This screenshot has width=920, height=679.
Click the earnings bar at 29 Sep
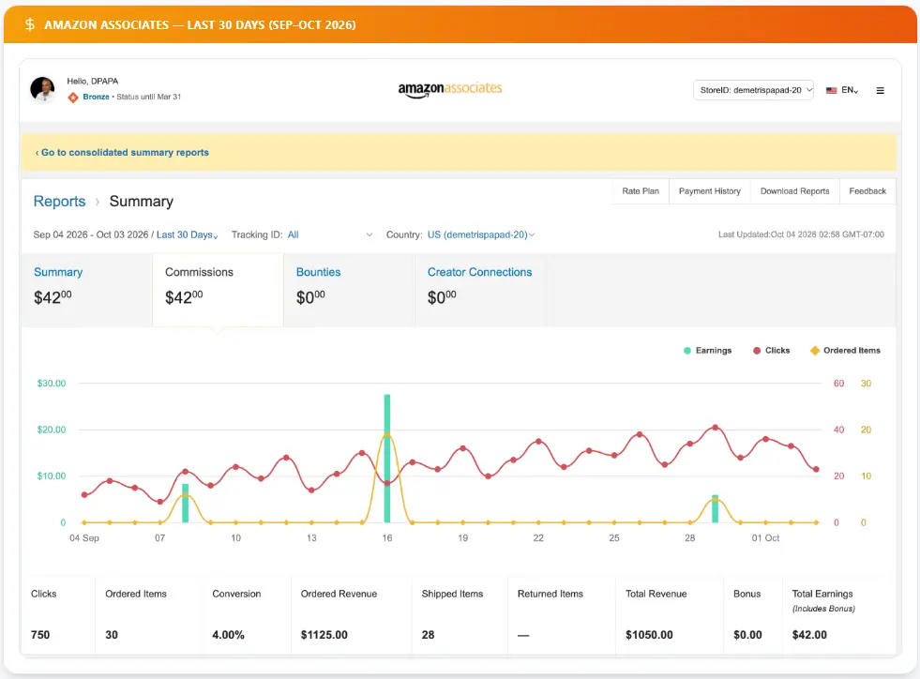click(x=716, y=509)
